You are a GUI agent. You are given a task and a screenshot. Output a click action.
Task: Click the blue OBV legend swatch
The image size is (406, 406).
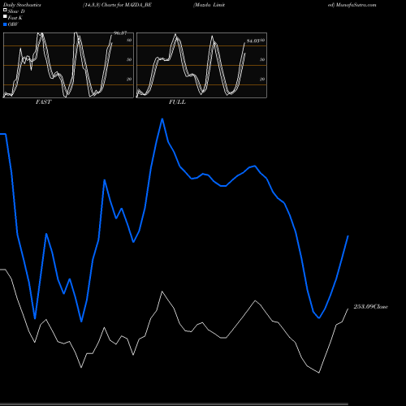click(x=5, y=24)
